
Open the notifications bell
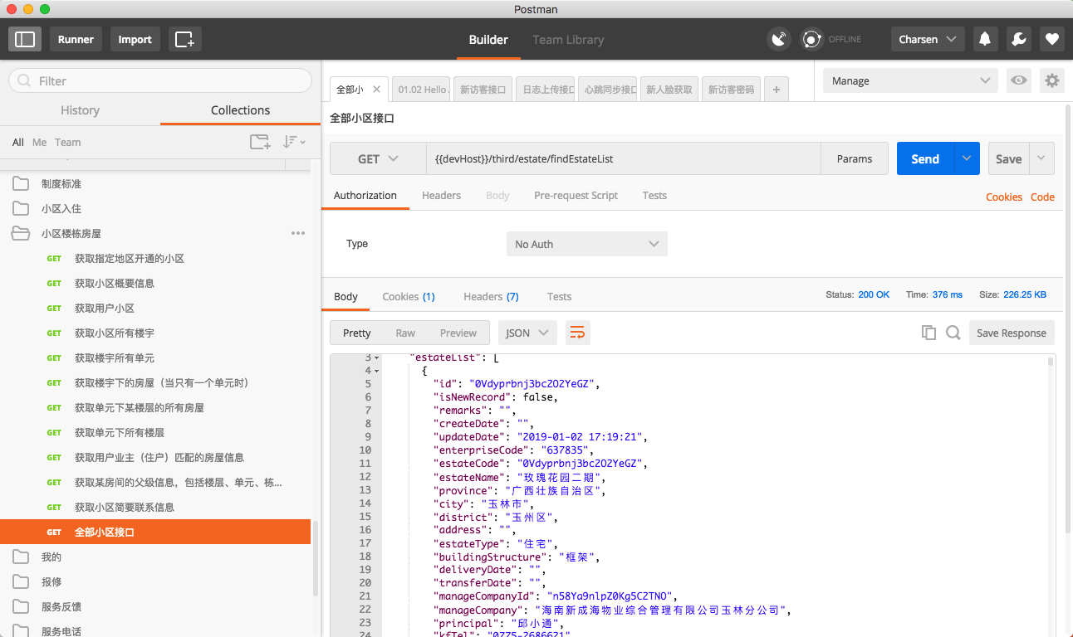click(x=985, y=39)
